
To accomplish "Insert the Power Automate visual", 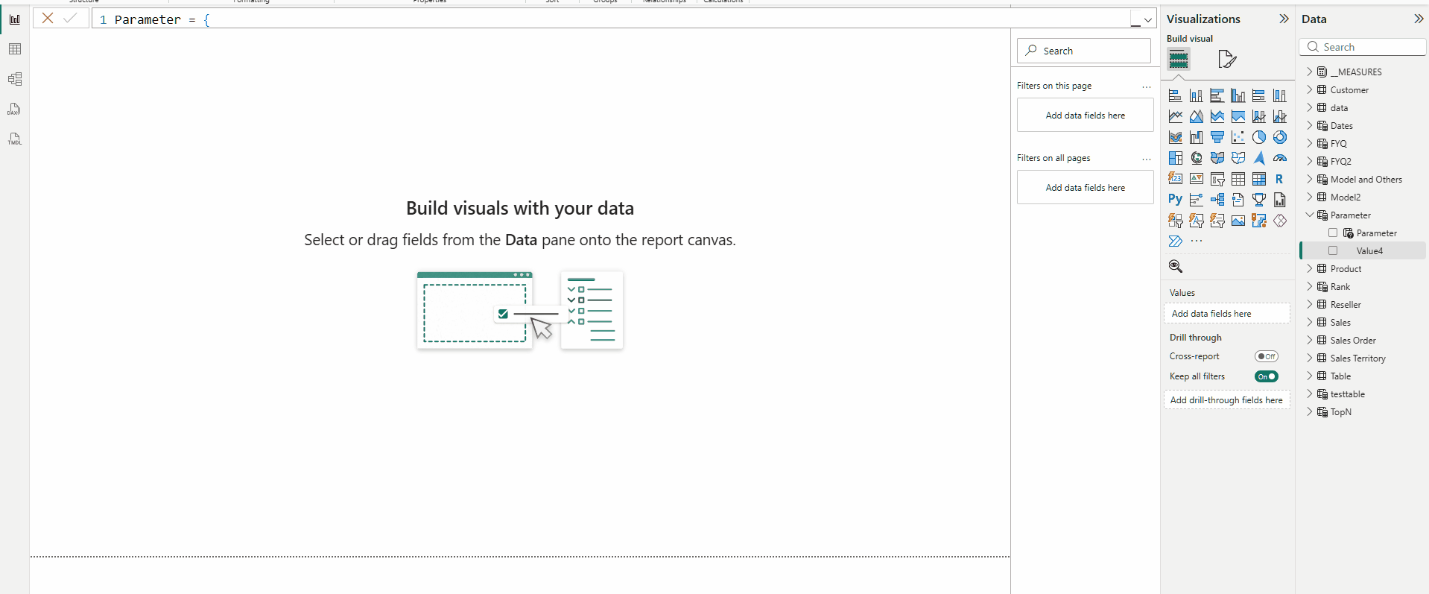I will click(x=1176, y=241).
